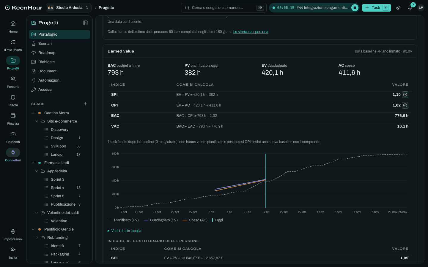Open Home in the left rail

tap(13, 27)
